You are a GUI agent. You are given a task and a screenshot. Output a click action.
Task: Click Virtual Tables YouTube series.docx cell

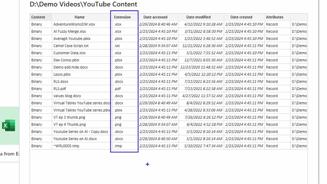pyautogui.click(x=82, y=103)
